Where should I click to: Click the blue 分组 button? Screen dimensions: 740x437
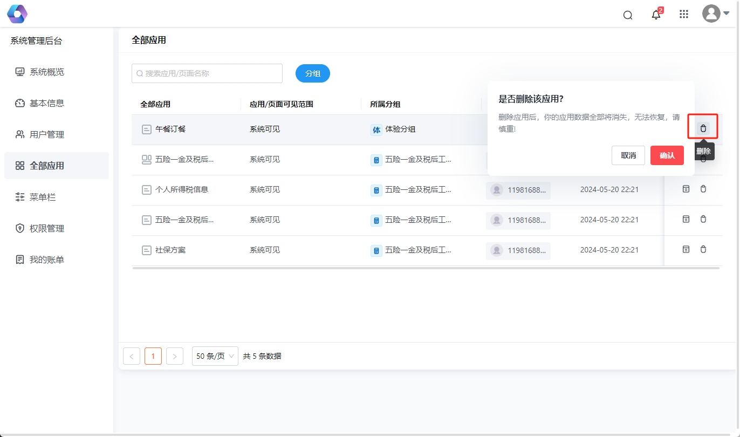(x=312, y=73)
